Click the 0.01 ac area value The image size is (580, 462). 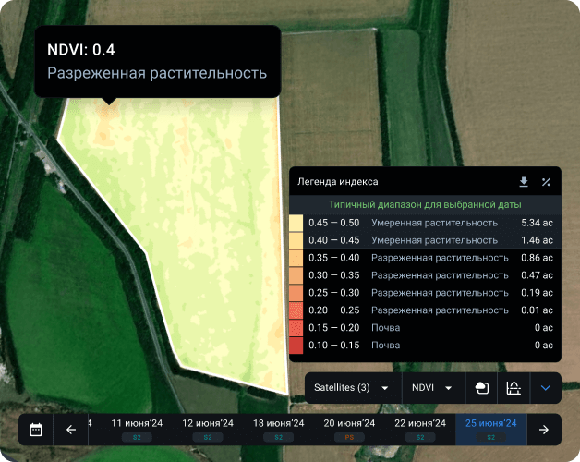[x=537, y=310]
